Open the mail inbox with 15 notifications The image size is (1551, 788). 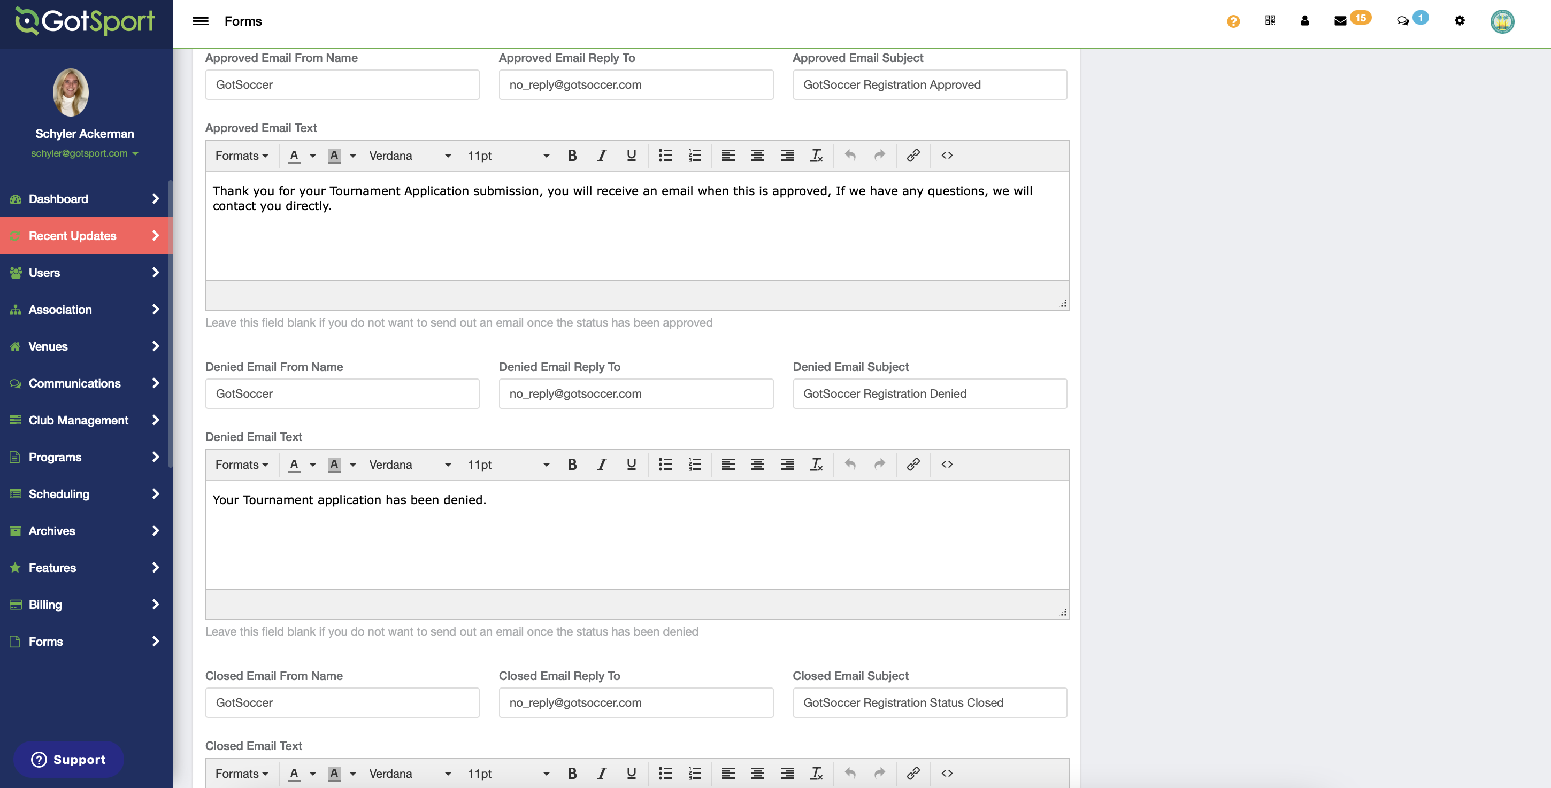[1352, 19]
